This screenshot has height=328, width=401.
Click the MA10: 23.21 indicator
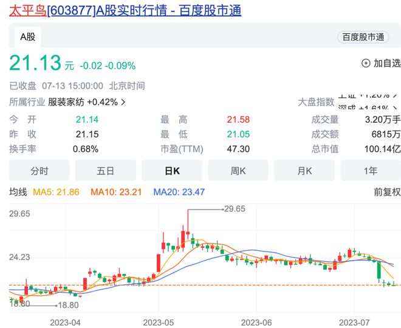pyautogui.click(x=116, y=192)
